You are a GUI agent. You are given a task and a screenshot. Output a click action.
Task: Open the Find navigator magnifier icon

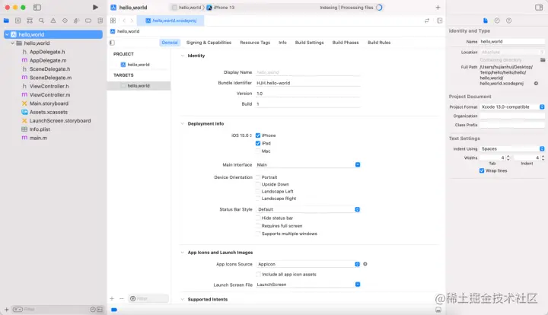[x=41, y=21]
